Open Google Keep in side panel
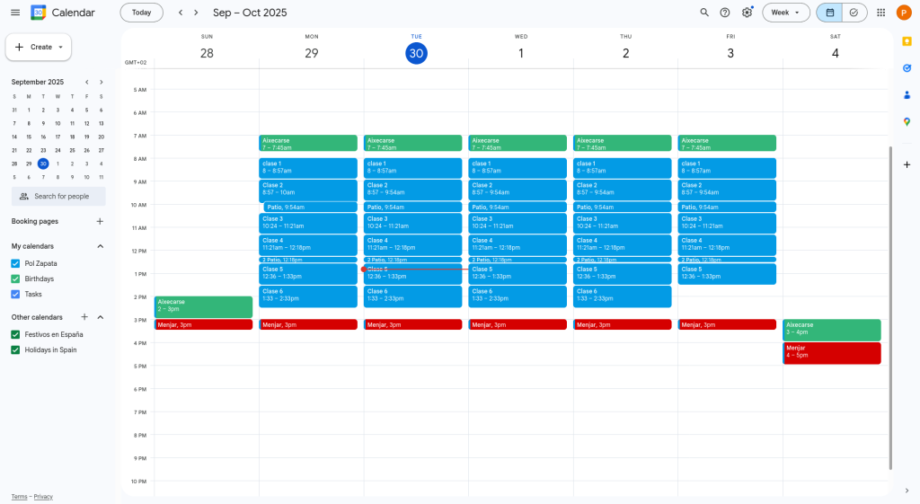 click(907, 40)
